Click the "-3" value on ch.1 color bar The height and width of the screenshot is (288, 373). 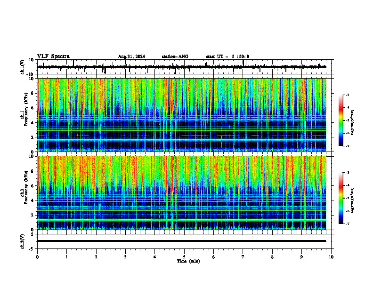347,95
